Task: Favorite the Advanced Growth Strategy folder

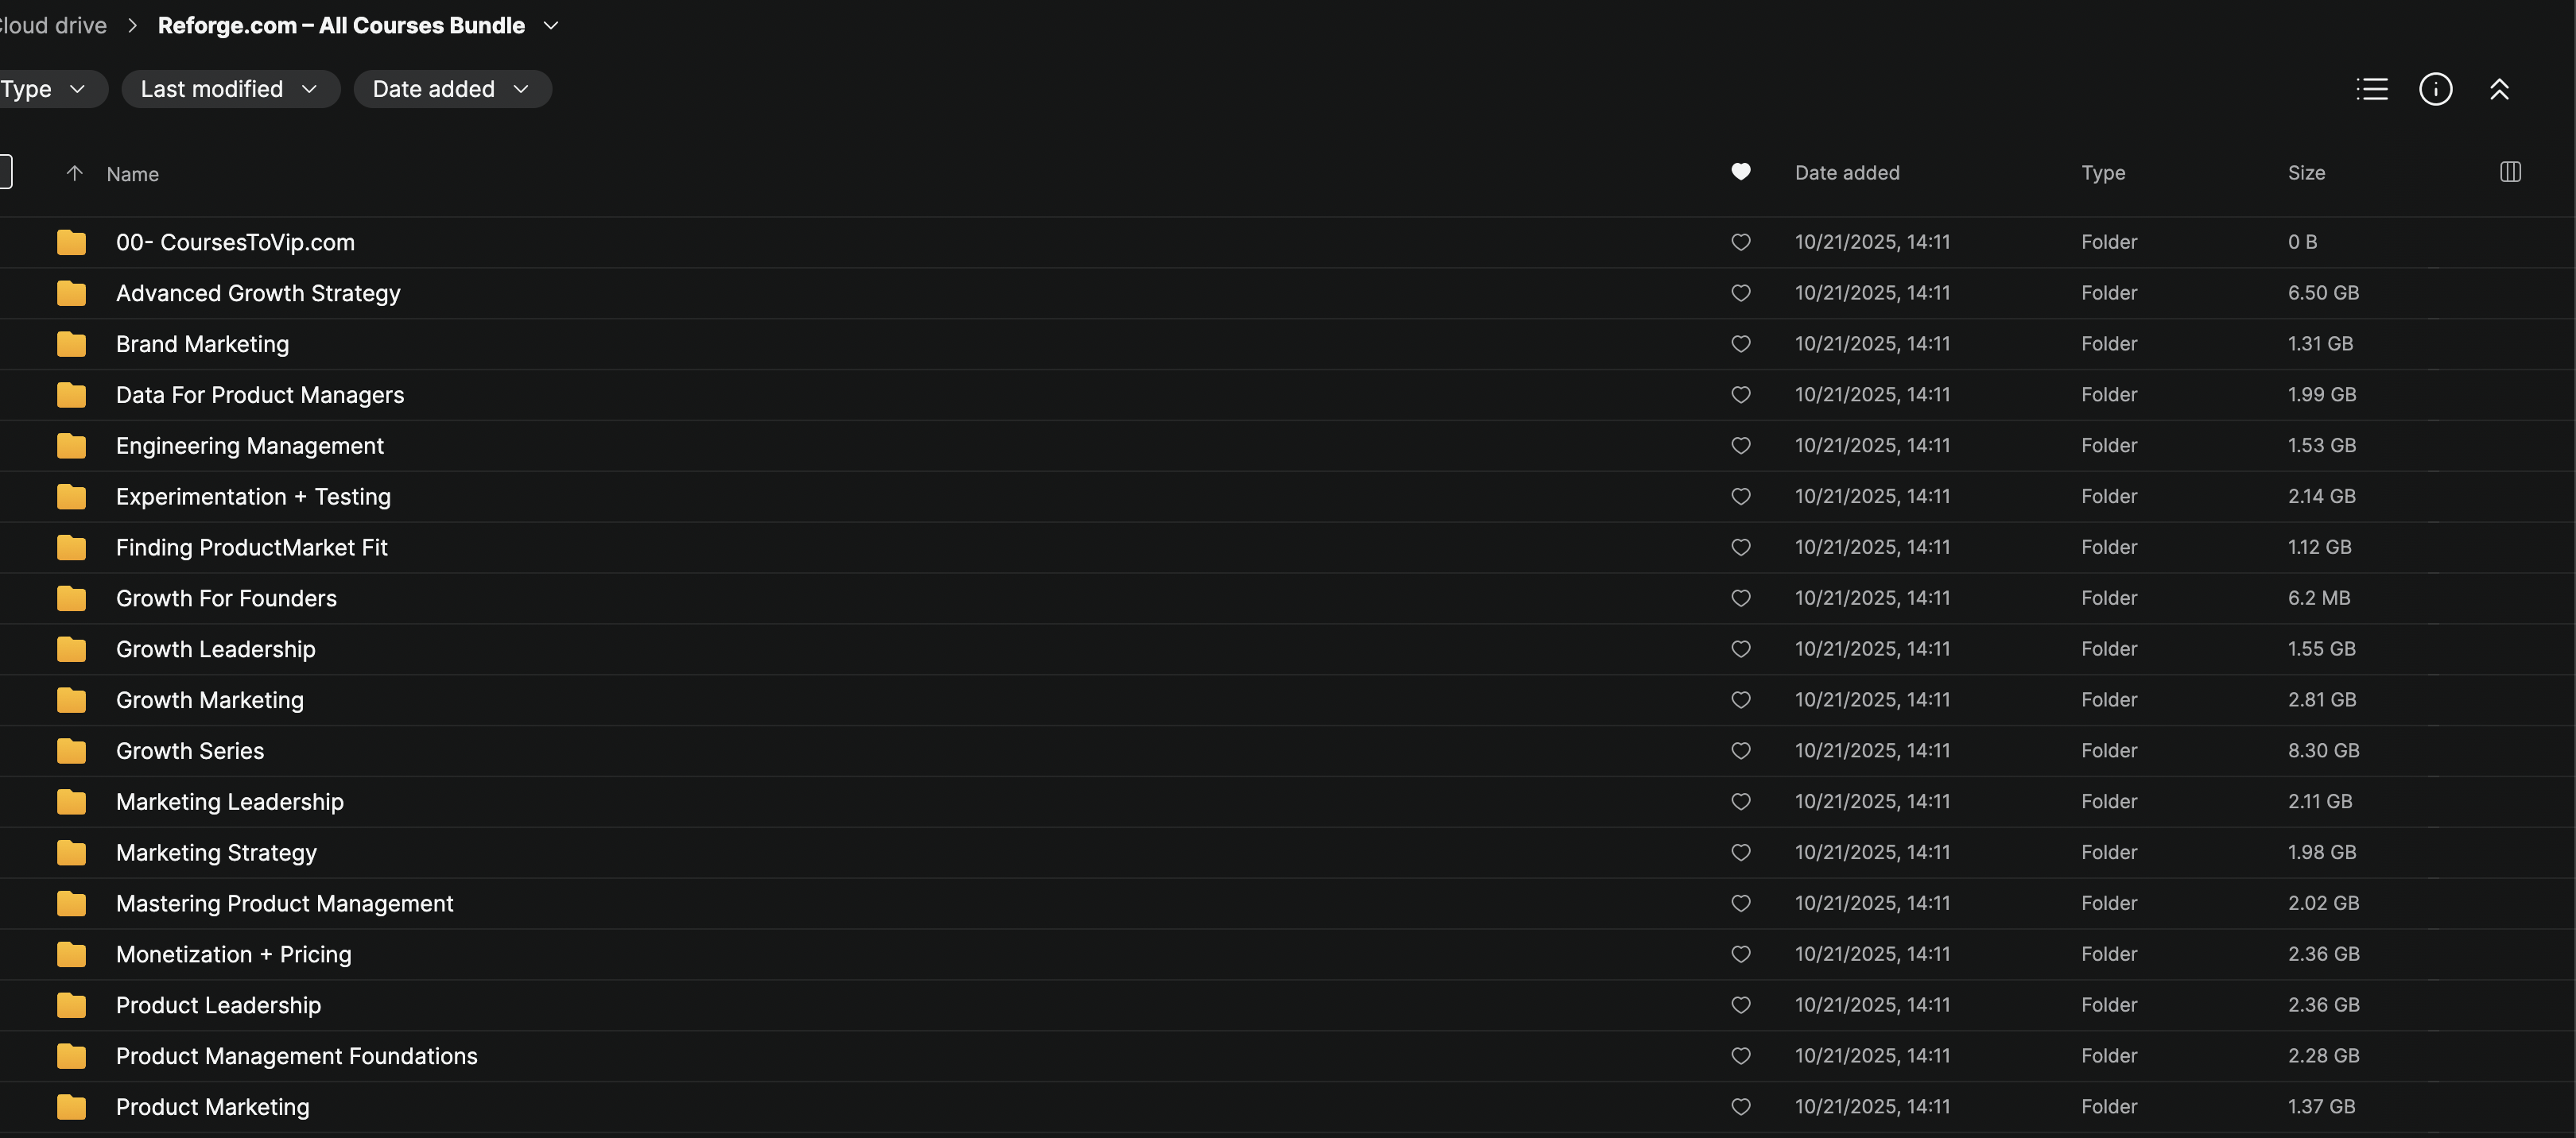Action: pos(1741,294)
